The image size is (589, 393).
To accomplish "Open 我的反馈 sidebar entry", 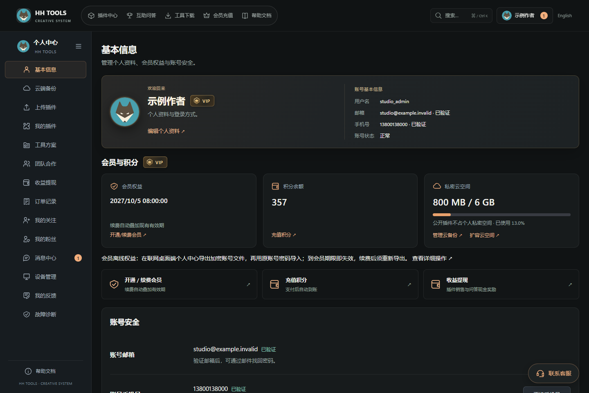I will click(x=45, y=296).
